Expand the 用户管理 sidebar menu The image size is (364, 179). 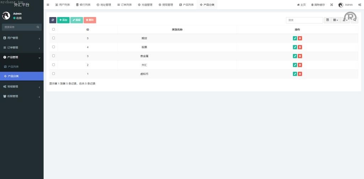click(x=21, y=38)
